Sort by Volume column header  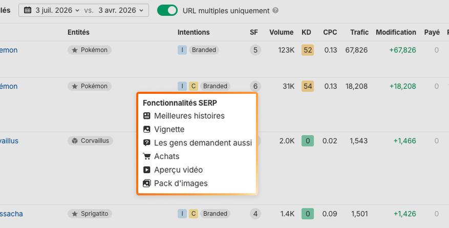point(281,32)
